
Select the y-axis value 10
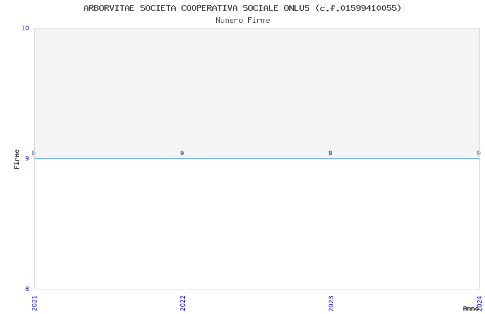coord(25,28)
